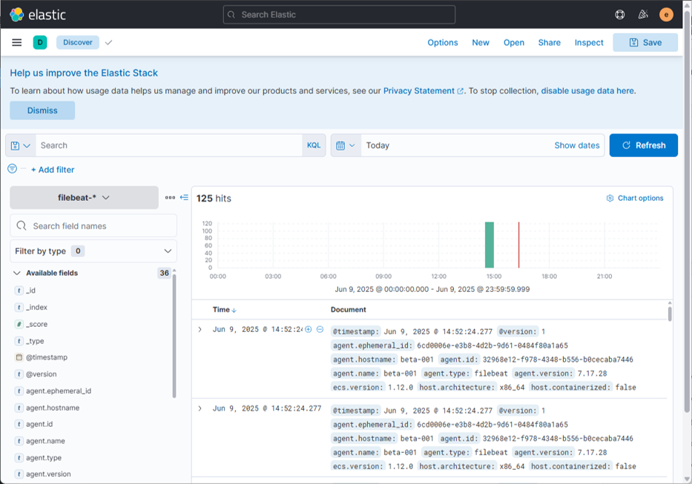The height and width of the screenshot is (484, 692).
Task: Open the hamburger navigation menu
Action: click(17, 42)
